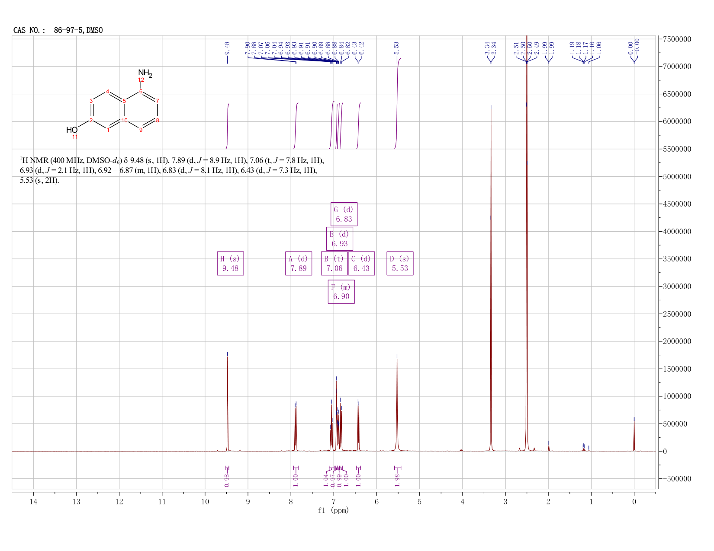Image resolution: width=714 pixels, height=551 pixels.
Task: Click the 9.48 peak label at top
Action: [x=227, y=48]
